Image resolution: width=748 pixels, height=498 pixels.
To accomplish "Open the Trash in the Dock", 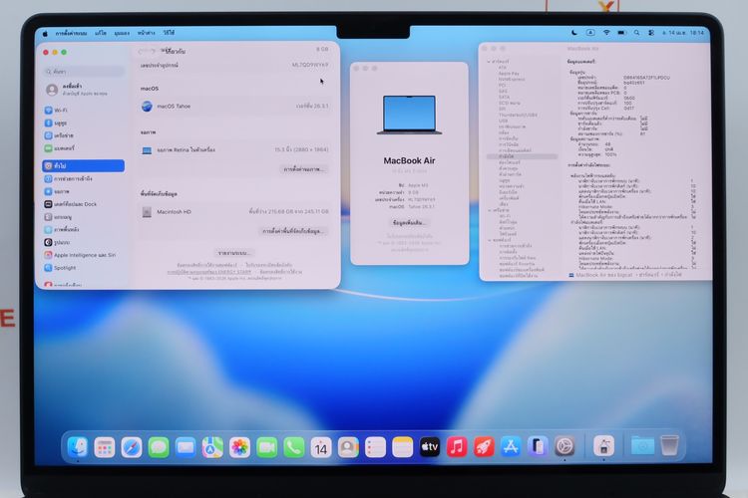I will 670,446.
